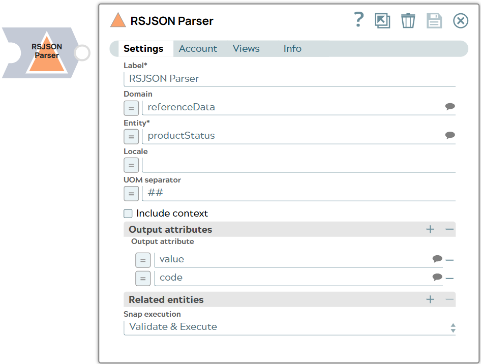Open the Views tab
Viewport: 481px width, 364px height.
(246, 48)
